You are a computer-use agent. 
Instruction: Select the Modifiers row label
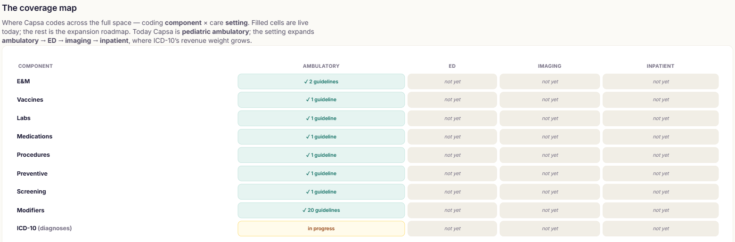pyautogui.click(x=31, y=210)
